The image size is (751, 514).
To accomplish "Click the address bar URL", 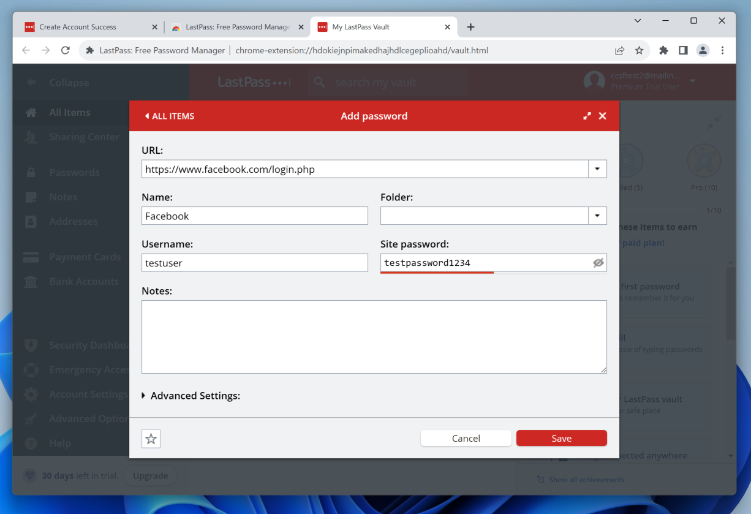I will point(361,50).
